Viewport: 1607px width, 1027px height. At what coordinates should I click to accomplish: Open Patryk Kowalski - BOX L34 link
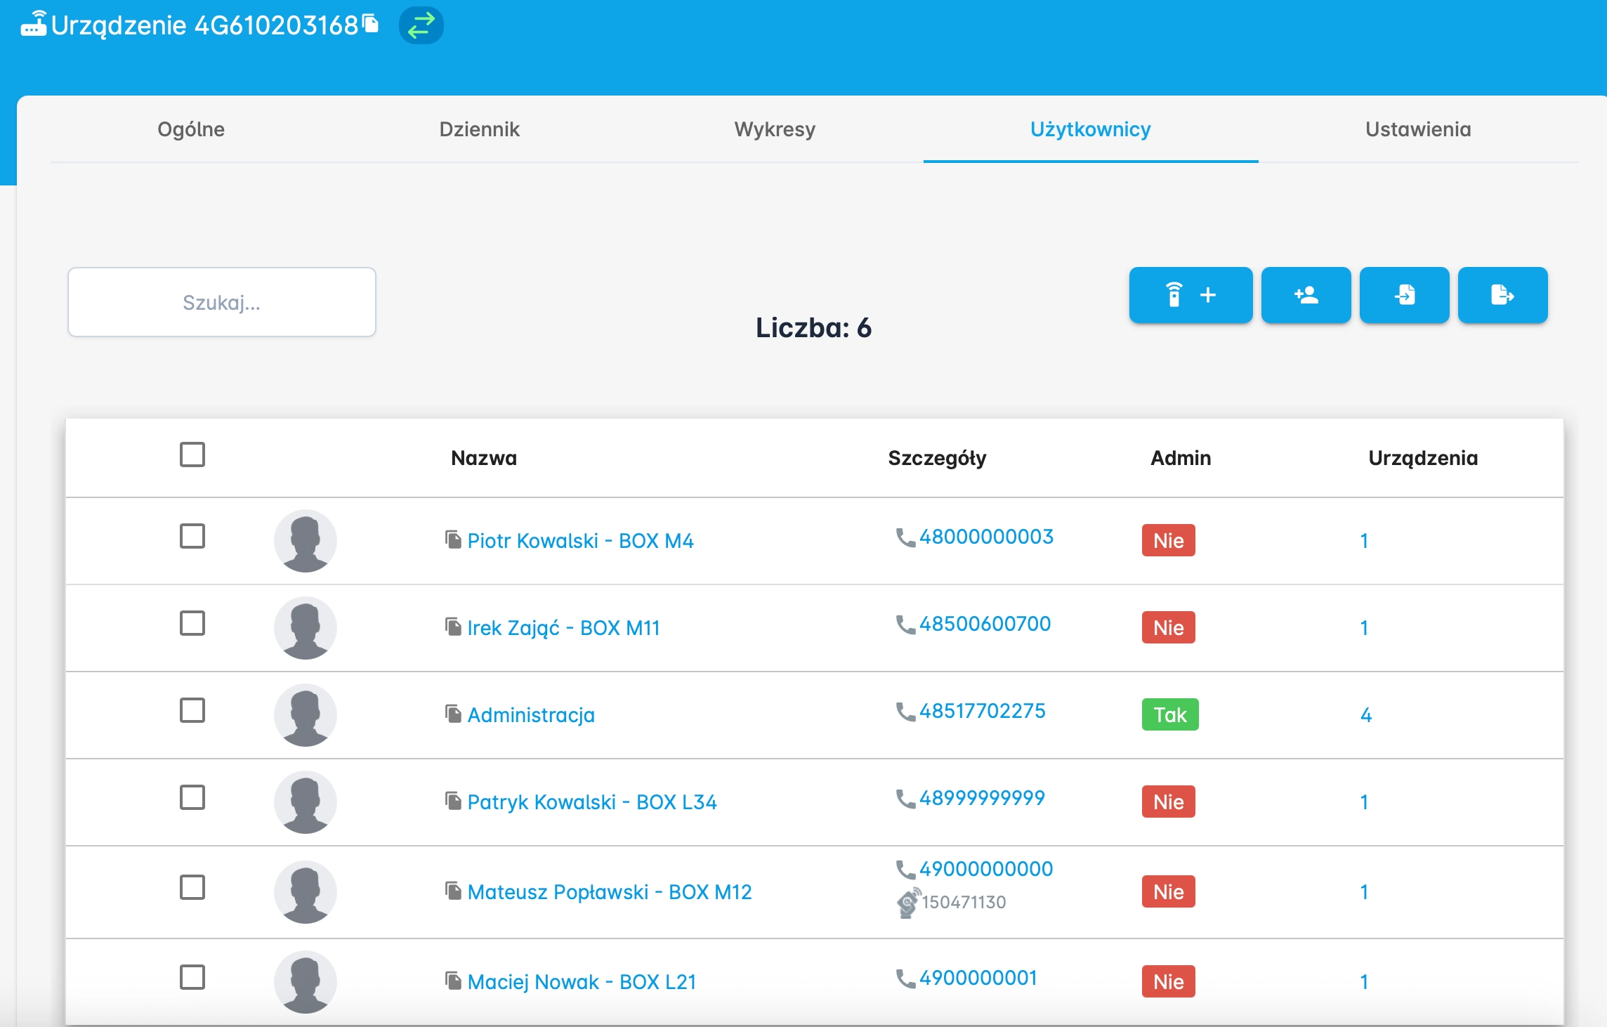point(592,802)
